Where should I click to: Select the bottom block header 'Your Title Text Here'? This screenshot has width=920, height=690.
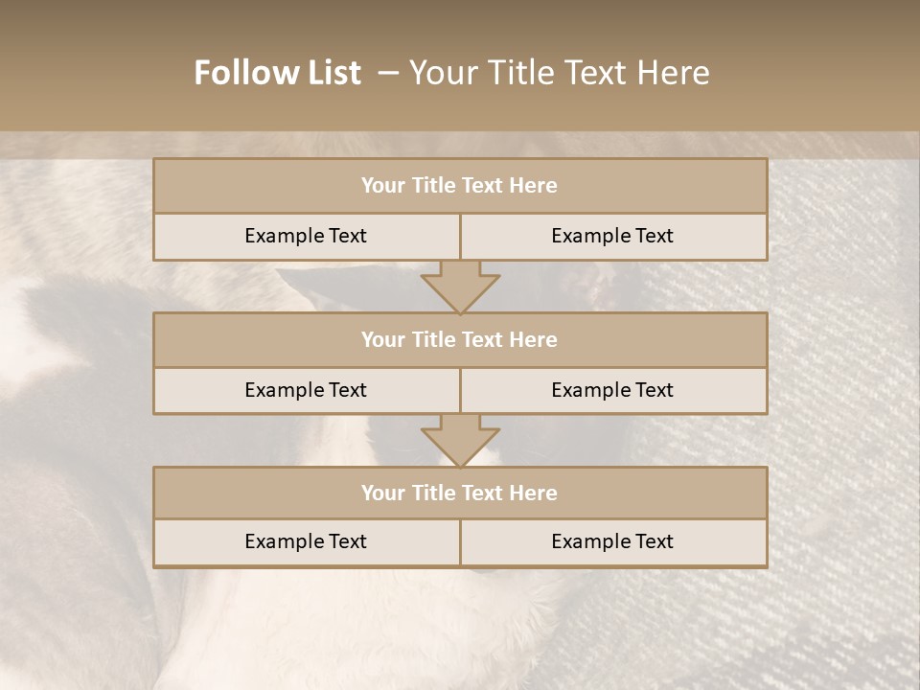(x=459, y=493)
